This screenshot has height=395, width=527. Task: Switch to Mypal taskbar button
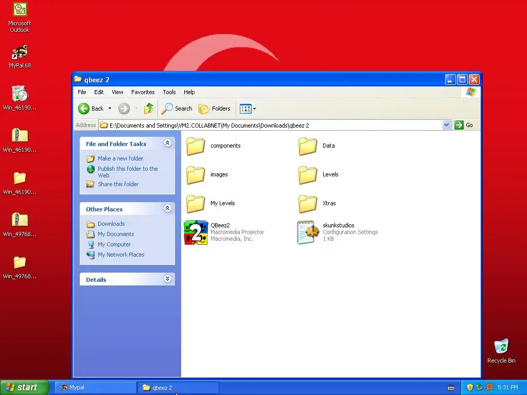click(x=95, y=388)
